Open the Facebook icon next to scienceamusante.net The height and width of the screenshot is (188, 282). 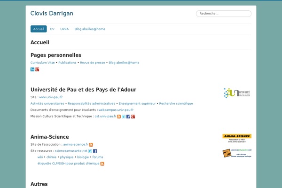(95, 151)
